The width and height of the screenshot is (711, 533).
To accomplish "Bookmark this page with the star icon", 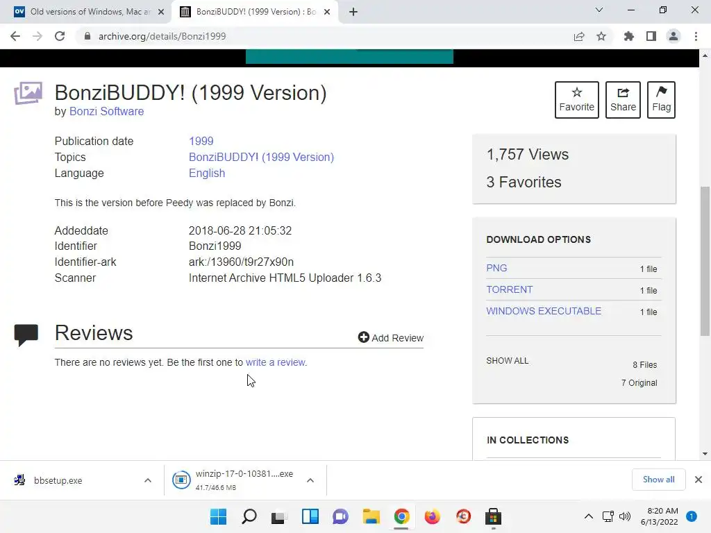I will [x=601, y=36].
